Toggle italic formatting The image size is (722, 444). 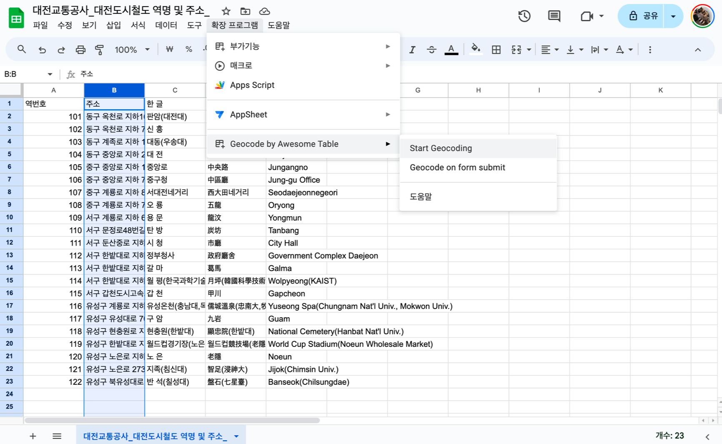pos(412,50)
